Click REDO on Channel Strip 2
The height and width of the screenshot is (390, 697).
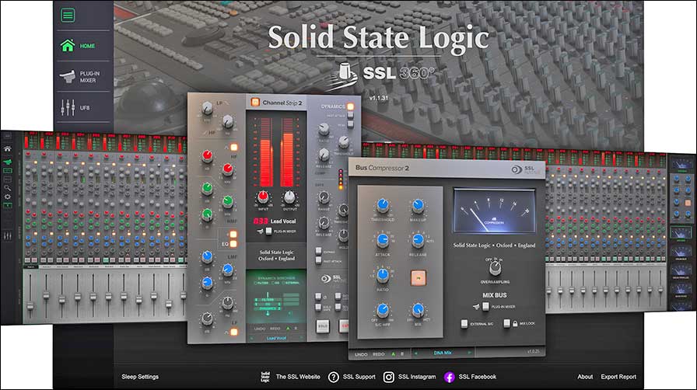click(275, 329)
